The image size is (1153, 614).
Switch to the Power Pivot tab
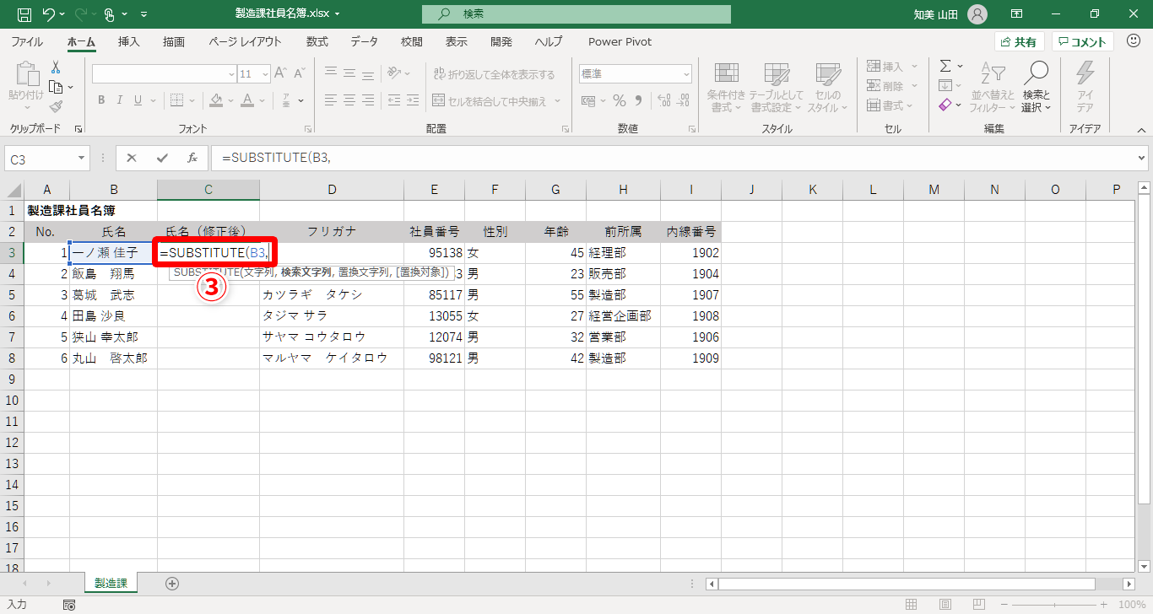coord(620,41)
